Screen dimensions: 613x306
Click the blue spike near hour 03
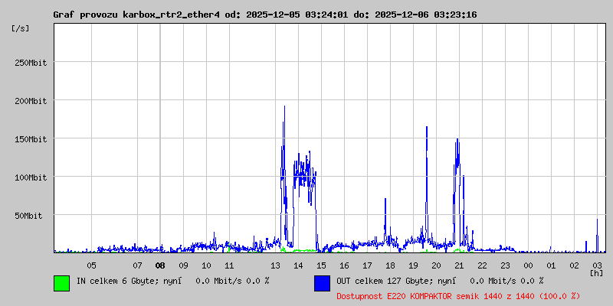[597, 236]
